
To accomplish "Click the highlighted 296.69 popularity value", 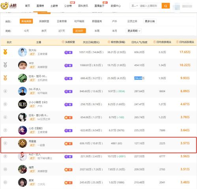I will pos(138,78).
